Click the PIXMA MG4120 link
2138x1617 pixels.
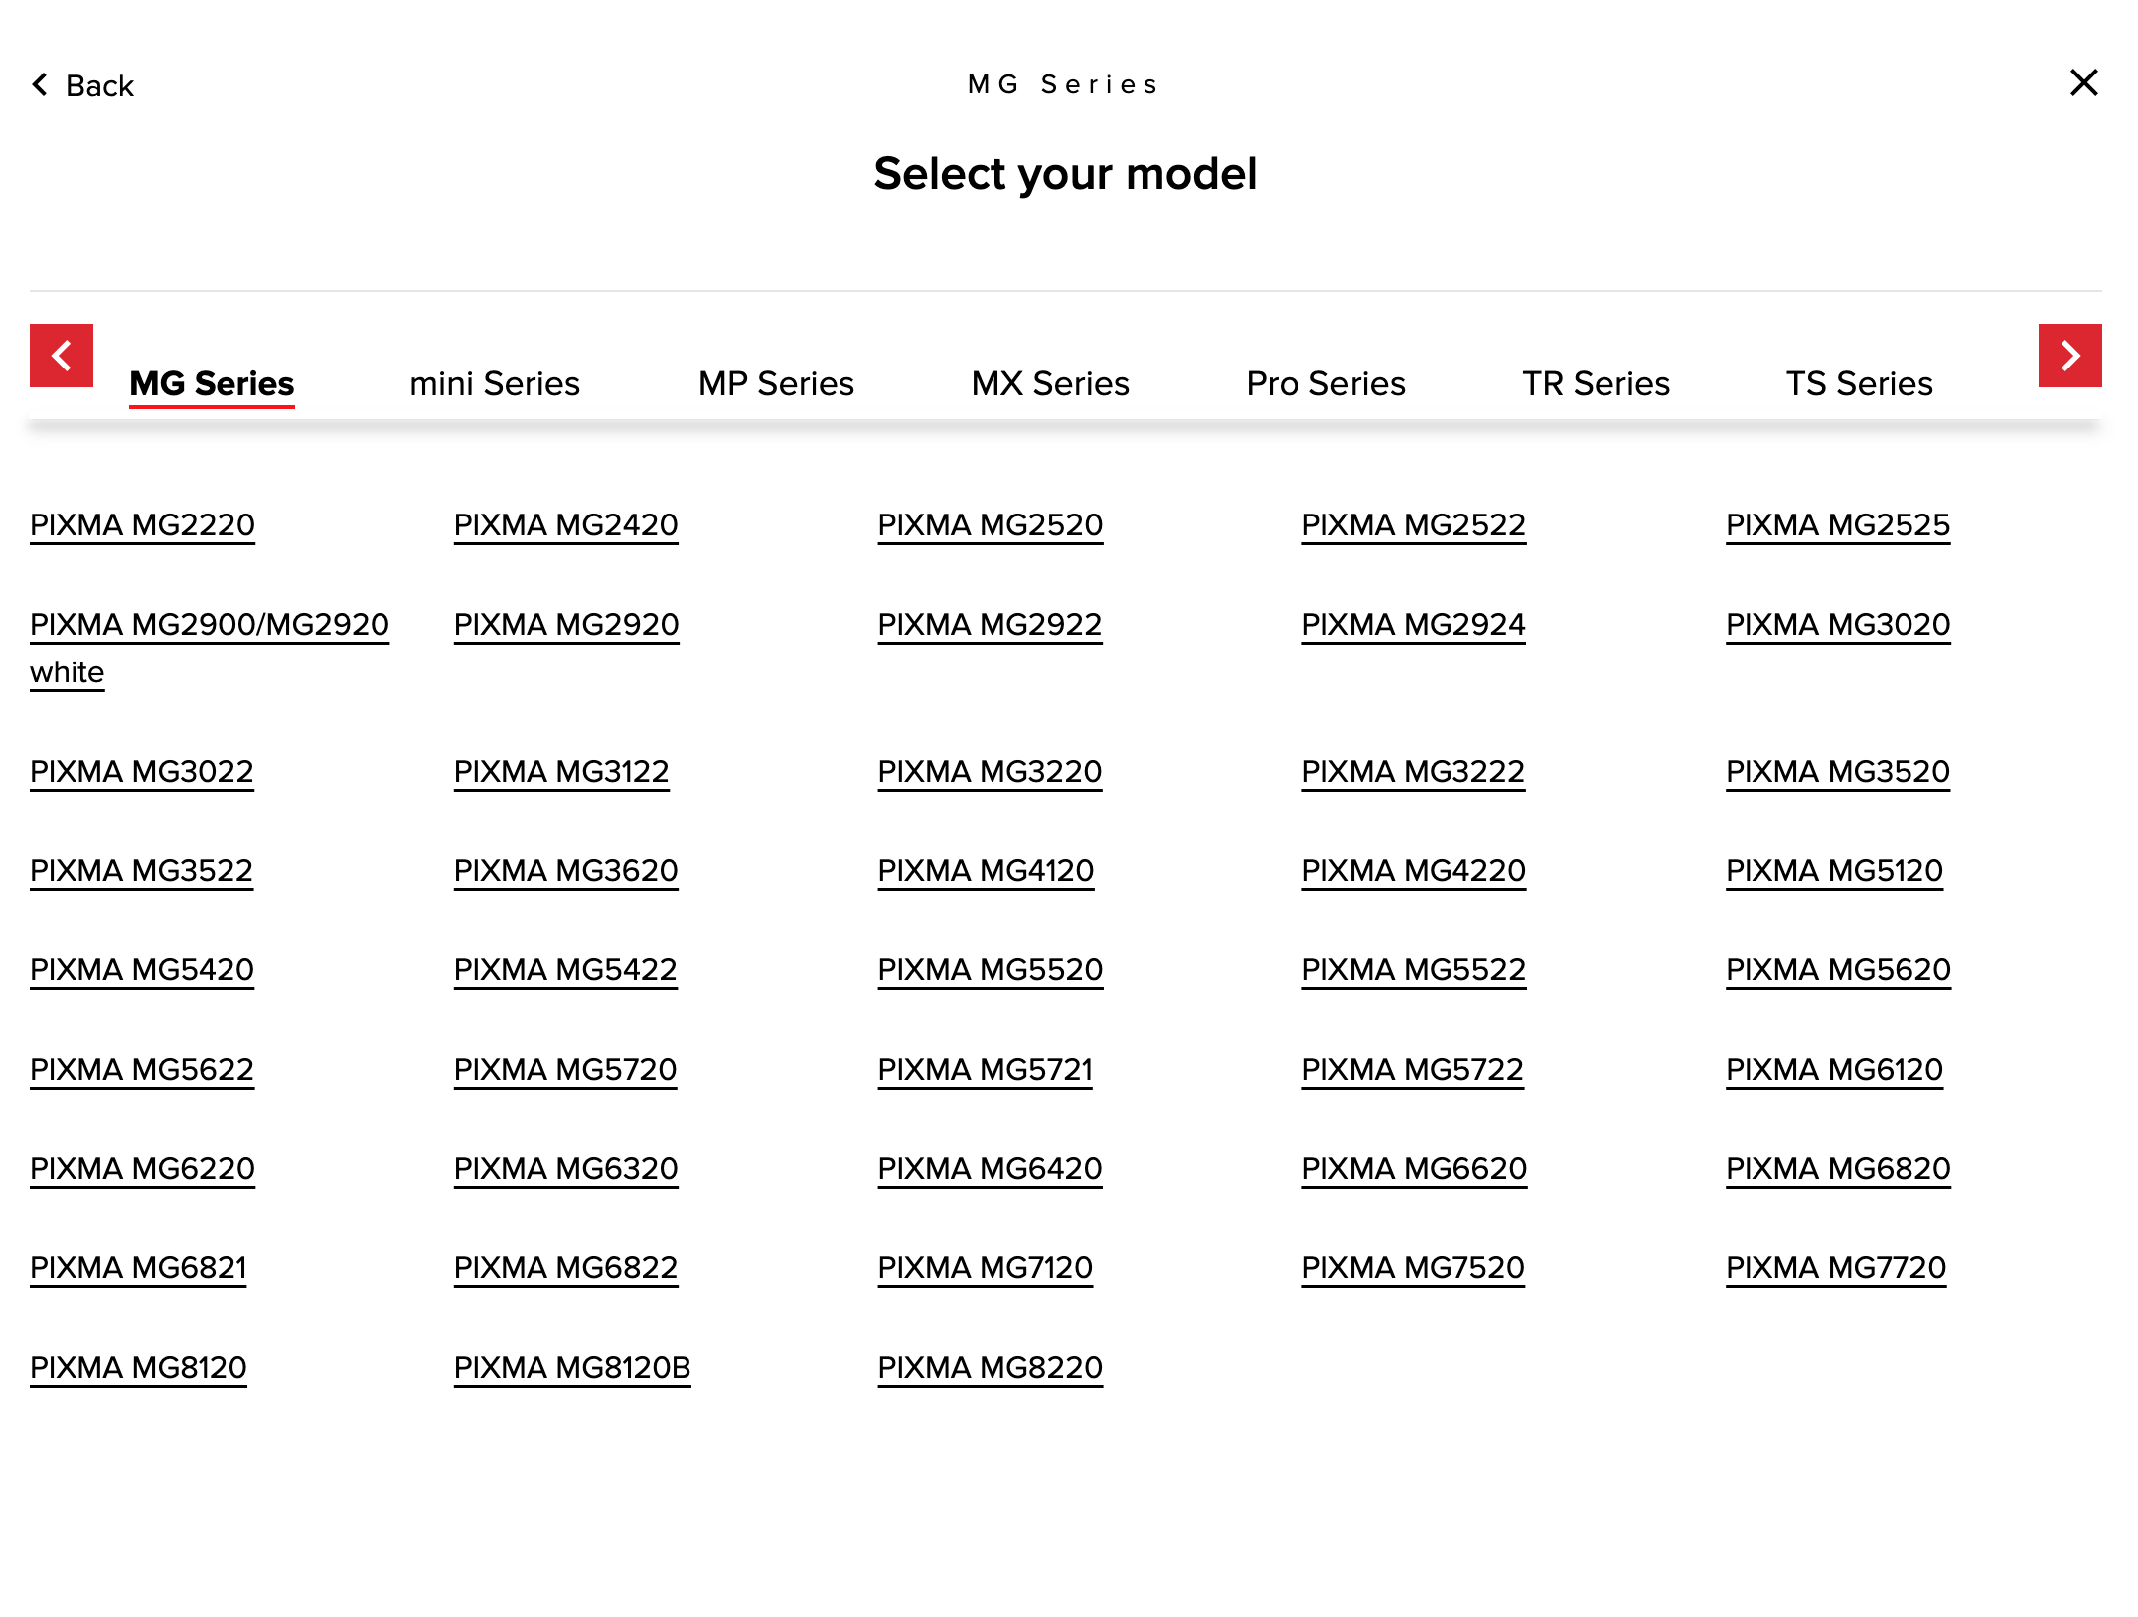986,870
